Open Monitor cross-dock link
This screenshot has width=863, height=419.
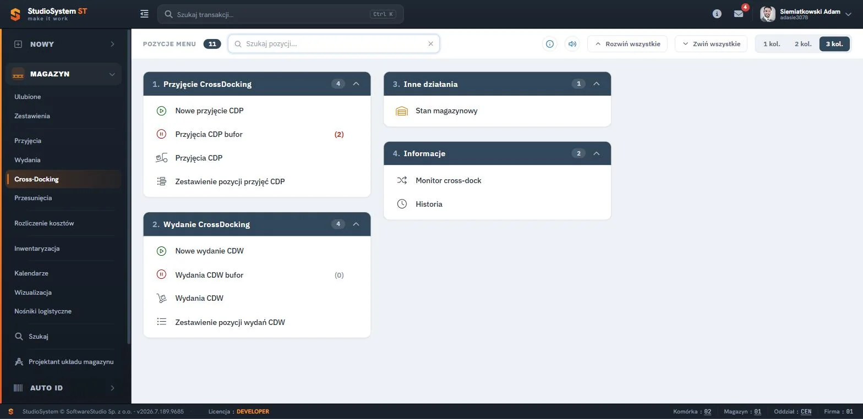(x=448, y=180)
